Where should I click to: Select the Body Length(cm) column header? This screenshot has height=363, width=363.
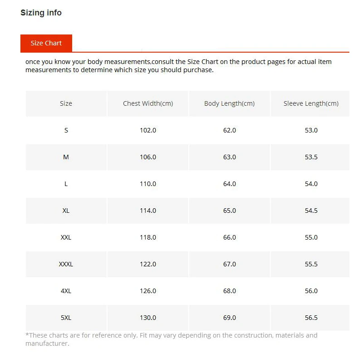[230, 103]
